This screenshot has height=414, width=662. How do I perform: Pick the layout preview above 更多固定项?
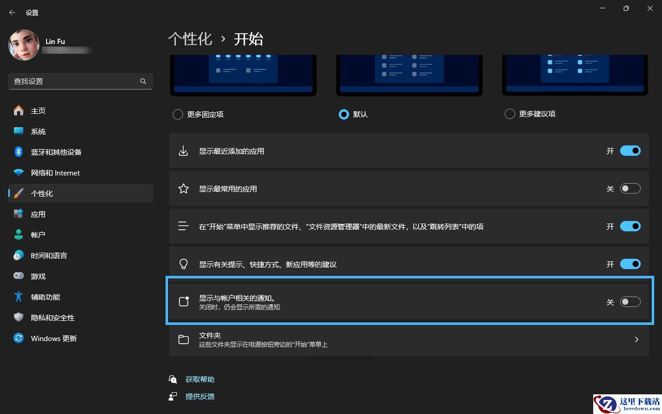[x=243, y=76]
